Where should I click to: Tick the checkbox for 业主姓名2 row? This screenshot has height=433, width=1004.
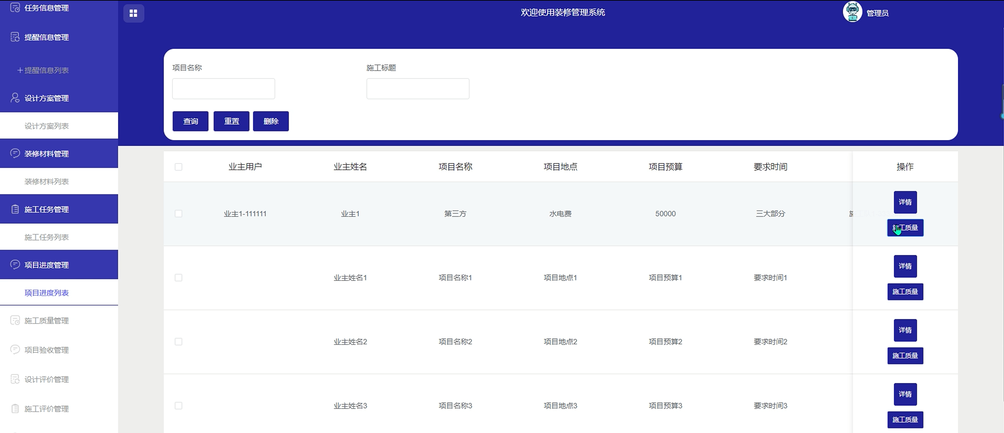pyautogui.click(x=179, y=342)
